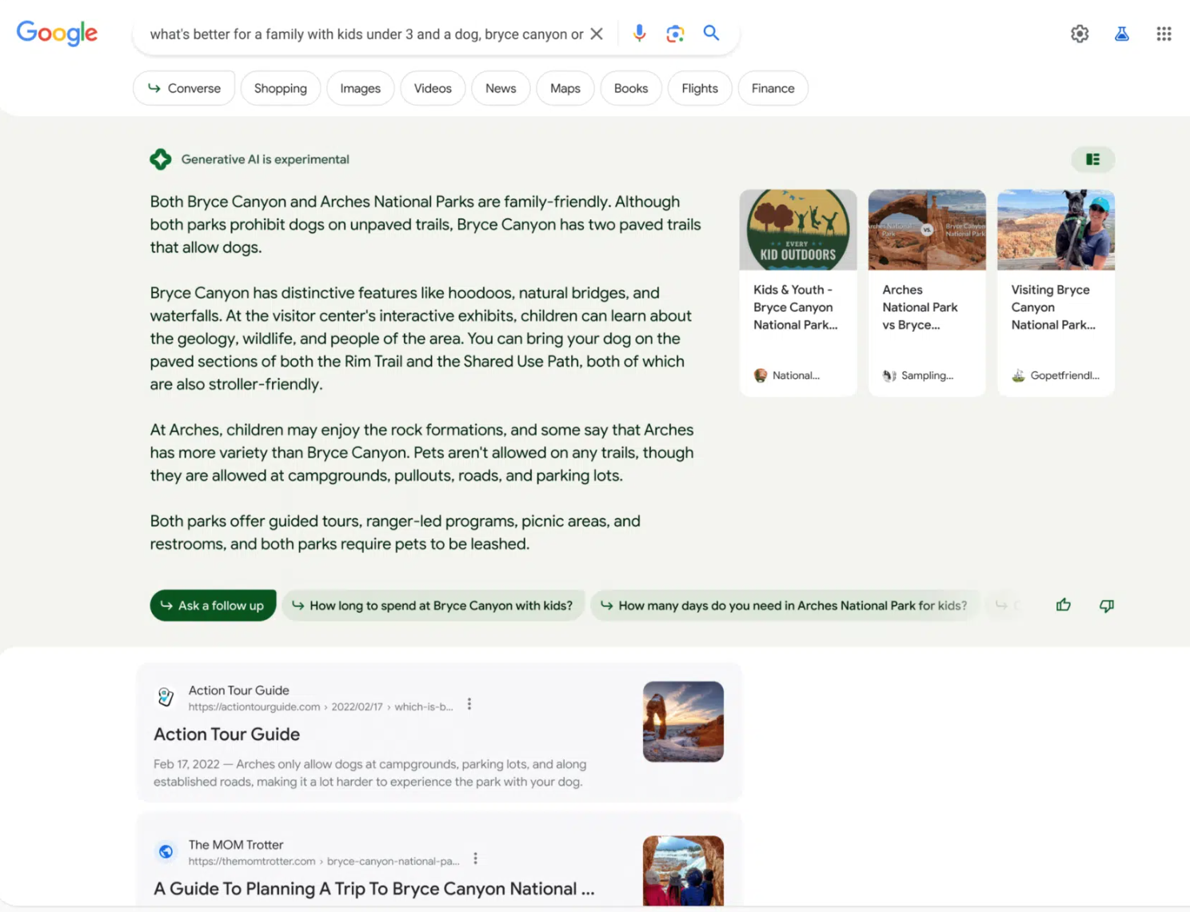The width and height of the screenshot is (1190, 912).
Task: Switch to the Maps tab
Action: click(x=565, y=89)
